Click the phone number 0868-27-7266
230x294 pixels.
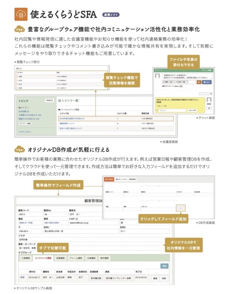click(26, 223)
